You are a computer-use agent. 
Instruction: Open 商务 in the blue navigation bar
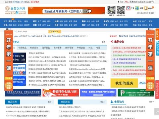pyautogui.click(x=106, y=25)
